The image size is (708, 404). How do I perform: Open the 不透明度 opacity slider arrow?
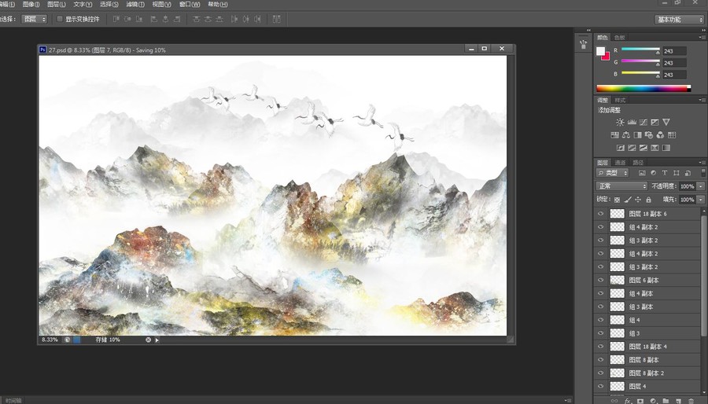[x=701, y=186]
